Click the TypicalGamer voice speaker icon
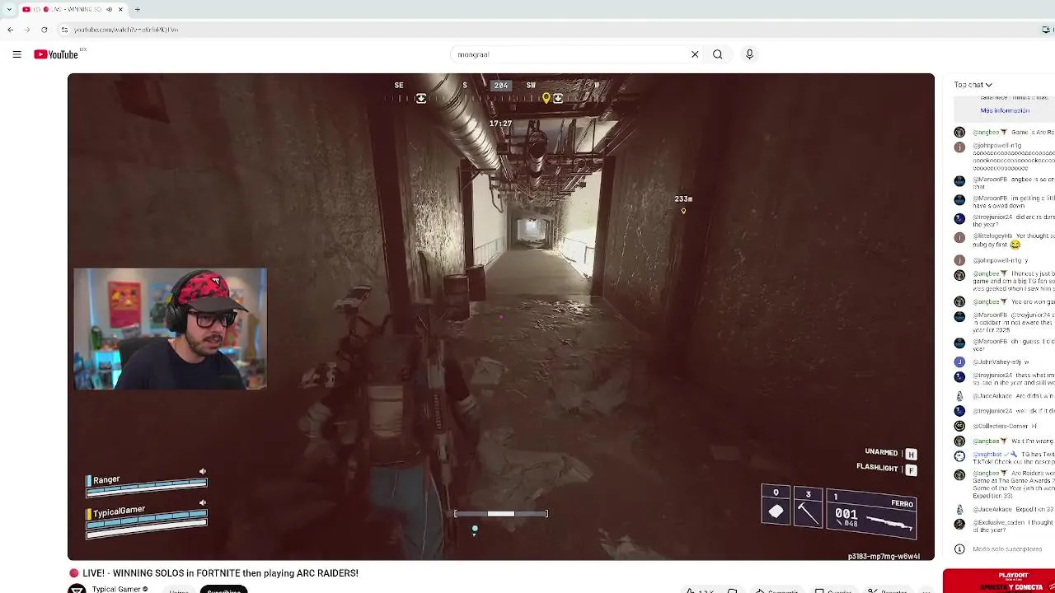1055x593 pixels. click(x=203, y=502)
